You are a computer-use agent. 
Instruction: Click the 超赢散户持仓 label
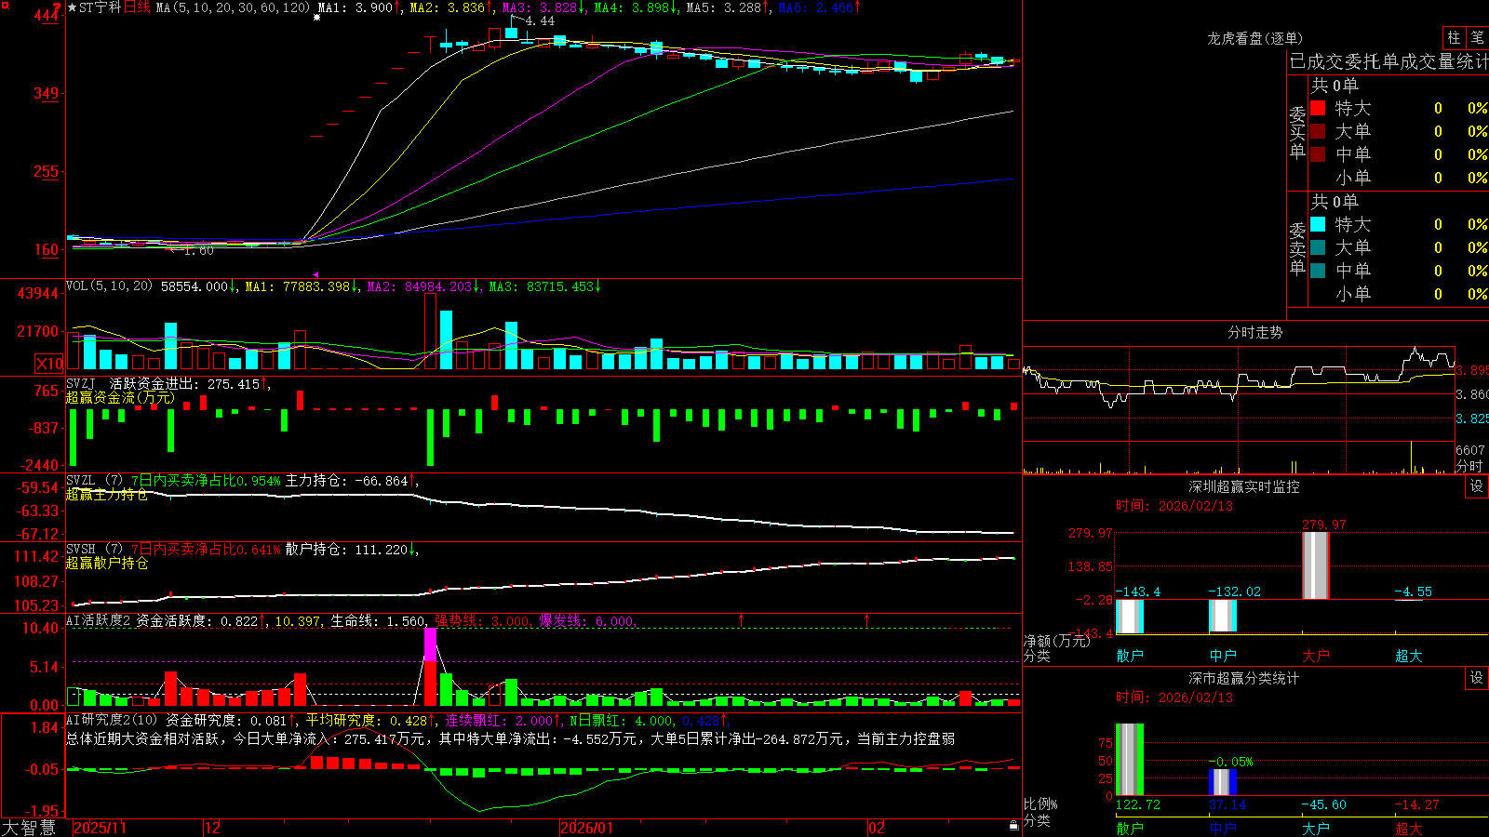tap(107, 563)
